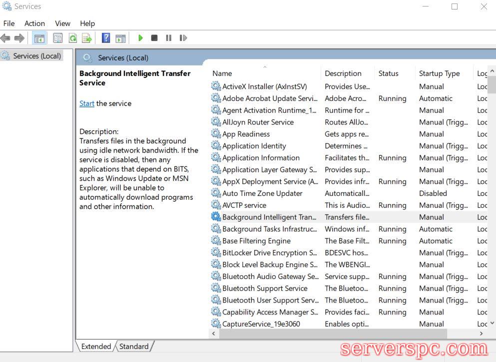This screenshot has width=496, height=362.
Task: Select Services (Local) in the left tree
Action: [37, 56]
